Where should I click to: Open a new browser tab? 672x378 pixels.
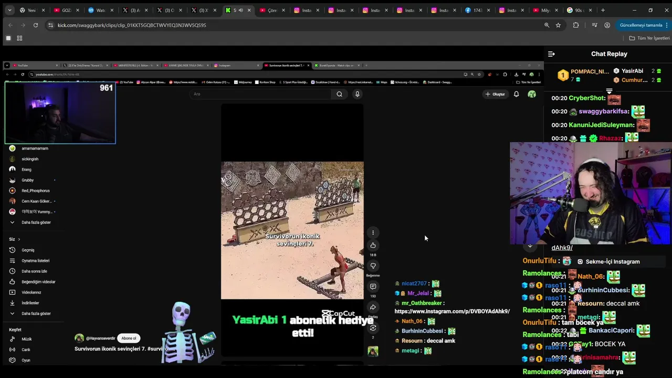click(x=603, y=10)
